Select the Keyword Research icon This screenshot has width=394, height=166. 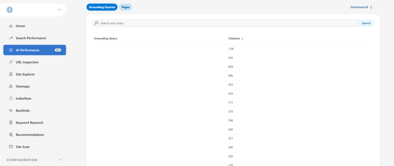[x=11, y=122]
